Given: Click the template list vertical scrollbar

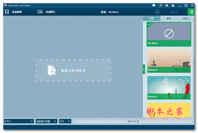Looking at the screenshot, I should click(194, 40).
